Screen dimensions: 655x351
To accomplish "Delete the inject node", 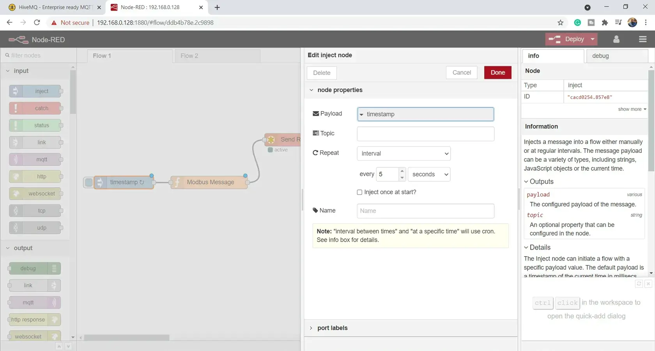I will 322,73.
